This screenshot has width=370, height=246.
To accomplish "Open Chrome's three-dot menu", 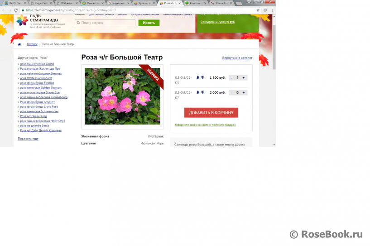I will (x=272, y=10).
